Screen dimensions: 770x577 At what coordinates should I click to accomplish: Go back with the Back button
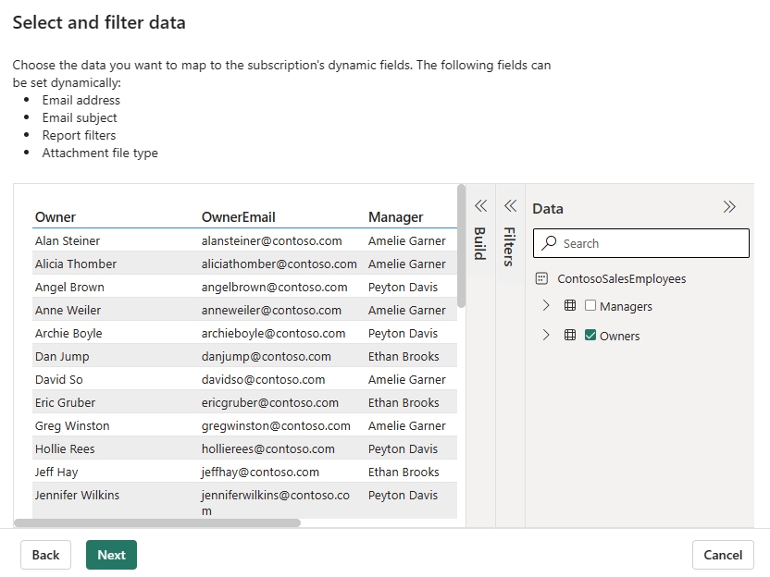[x=45, y=555]
